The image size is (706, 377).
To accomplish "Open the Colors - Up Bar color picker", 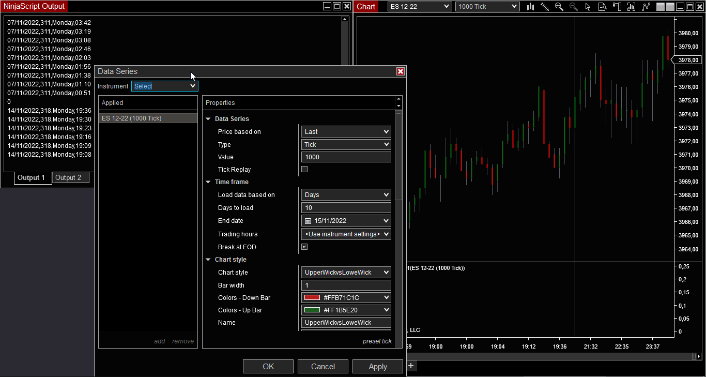I will pyautogui.click(x=346, y=310).
